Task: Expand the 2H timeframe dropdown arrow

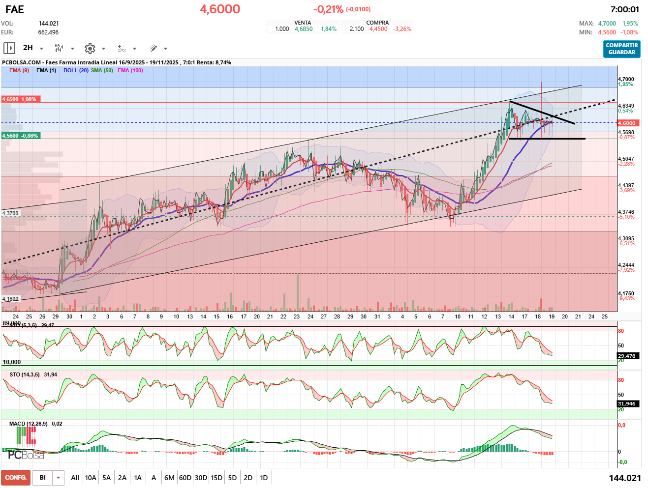Action: pos(41,49)
